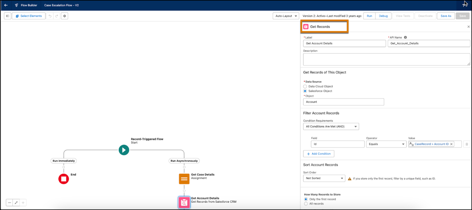The height and width of the screenshot is (210, 472).
Task: Focus the Label input field
Action: point(345,43)
